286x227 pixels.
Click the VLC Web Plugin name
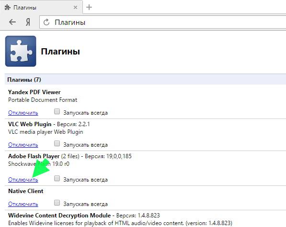coord(30,124)
